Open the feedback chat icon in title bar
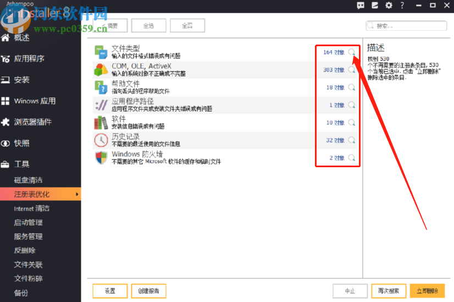The height and width of the screenshot is (302, 454). (361, 6)
